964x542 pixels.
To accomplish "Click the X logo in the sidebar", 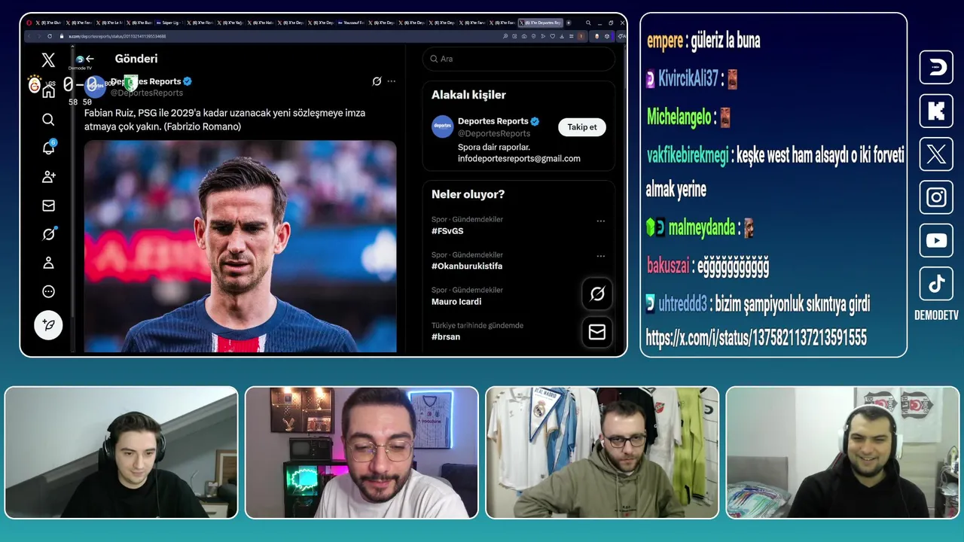I will [x=48, y=60].
